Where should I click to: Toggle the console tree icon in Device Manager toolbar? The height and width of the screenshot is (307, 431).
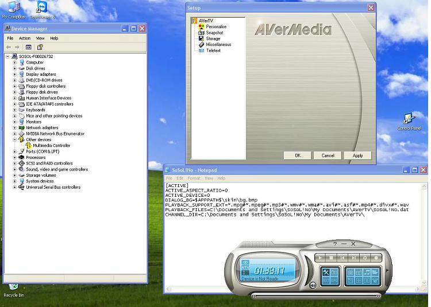pyautogui.click(x=28, y=47)
